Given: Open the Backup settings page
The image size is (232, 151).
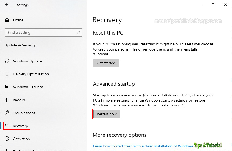Looking at the screenshot, I should coord(19,100).
